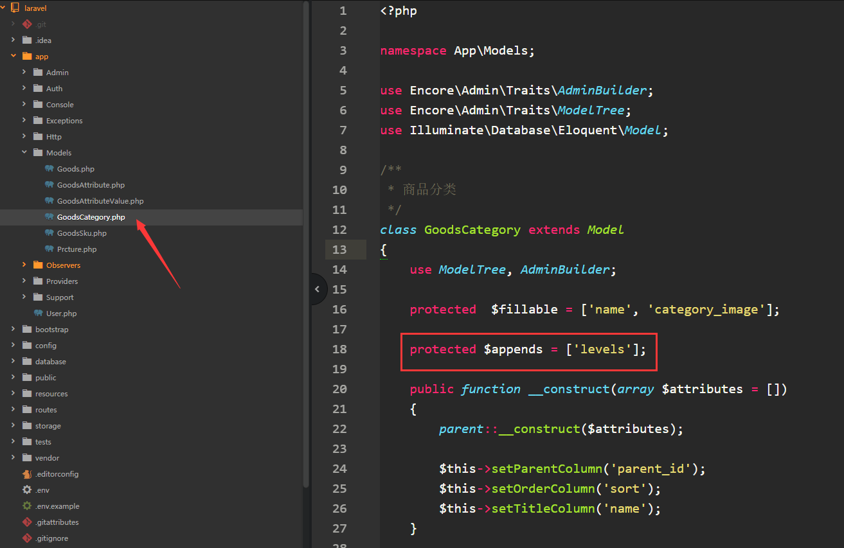Expand the Auth folder chevron
The height and width of the screenshot is (548, 844).
point(24,88)
